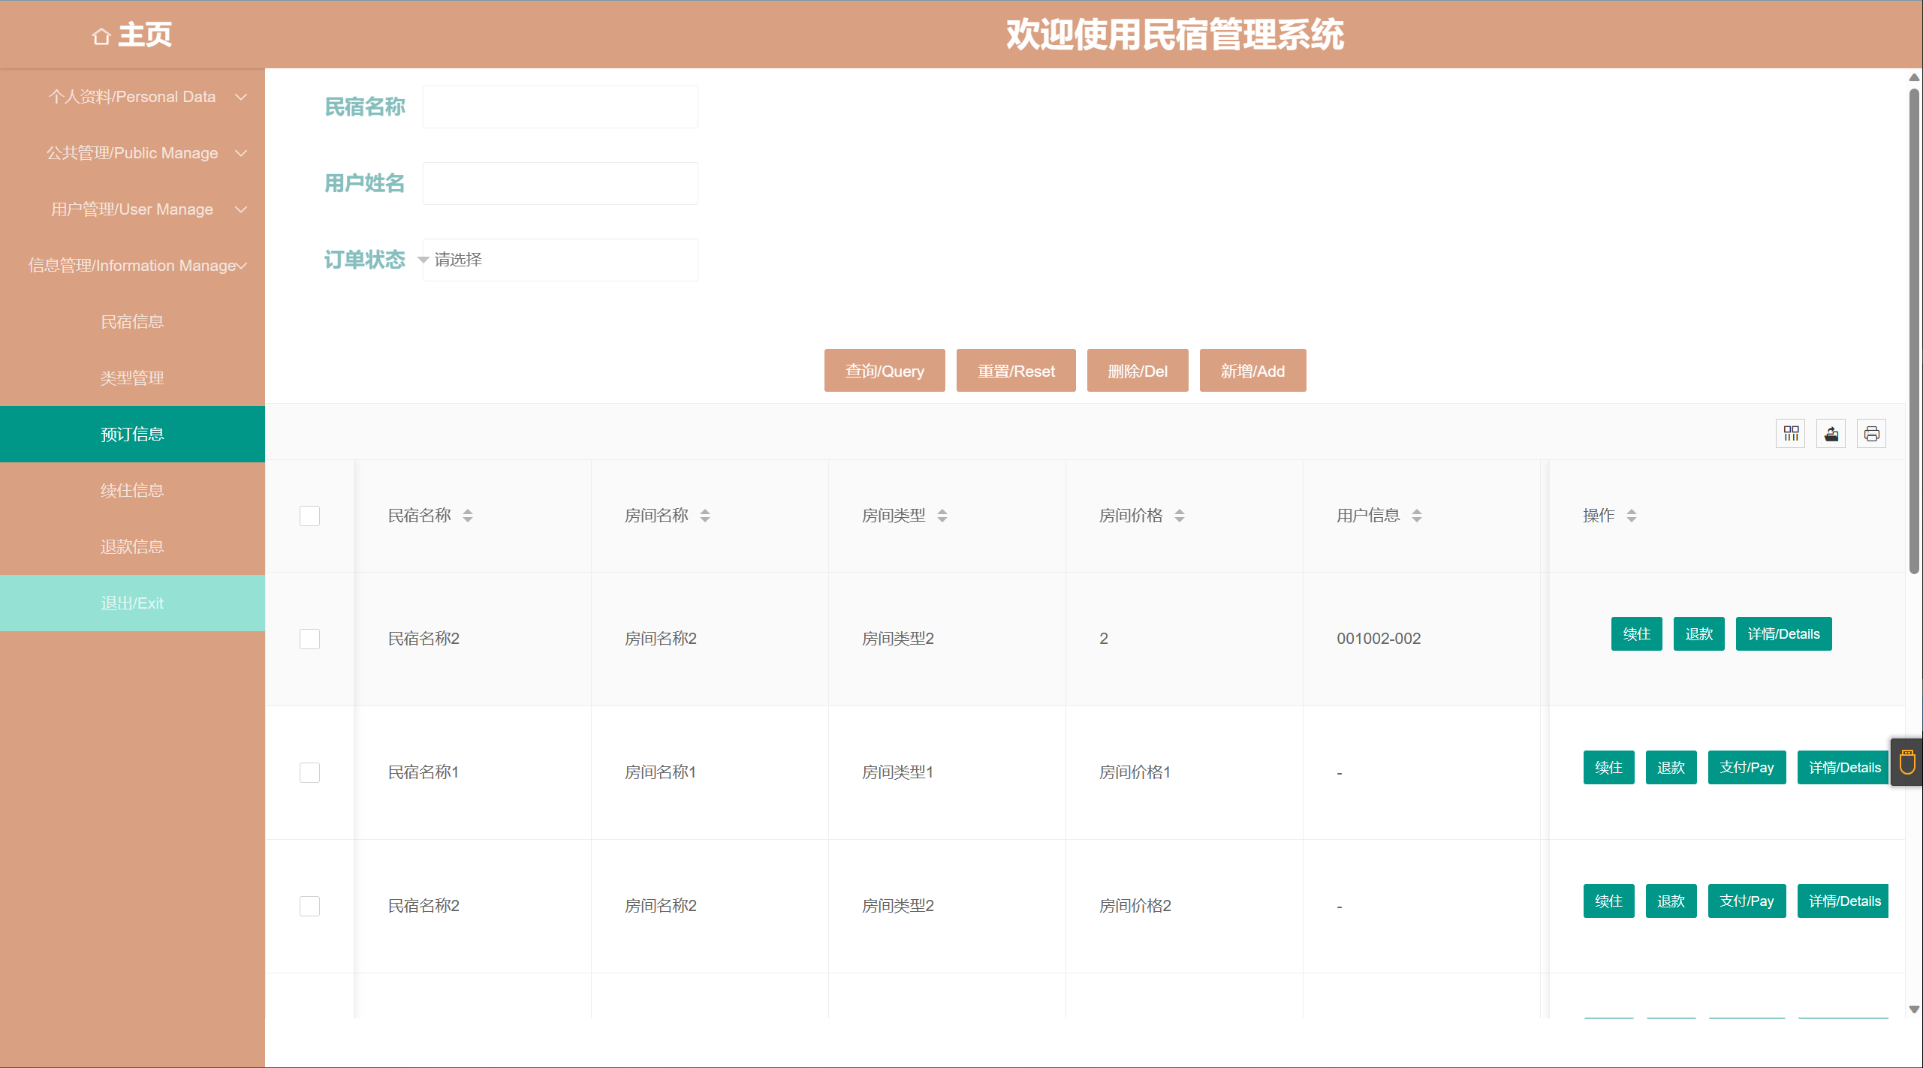The image size is (1923, 1068).
Task: Sort by 用户信息 column arrows
Action: pyautogui.click(x=1417, y=516)
